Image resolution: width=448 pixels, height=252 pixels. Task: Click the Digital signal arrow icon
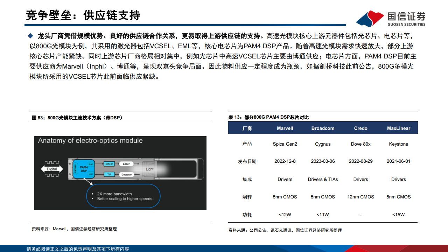pos(52,169)
